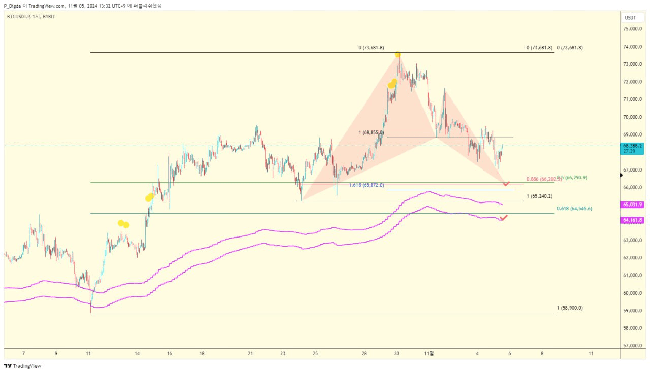Image resolution: width=650 pixels, height=373 pixels.
Task: Click the 75,000.0 price axis label
Action: coord(633,29)
